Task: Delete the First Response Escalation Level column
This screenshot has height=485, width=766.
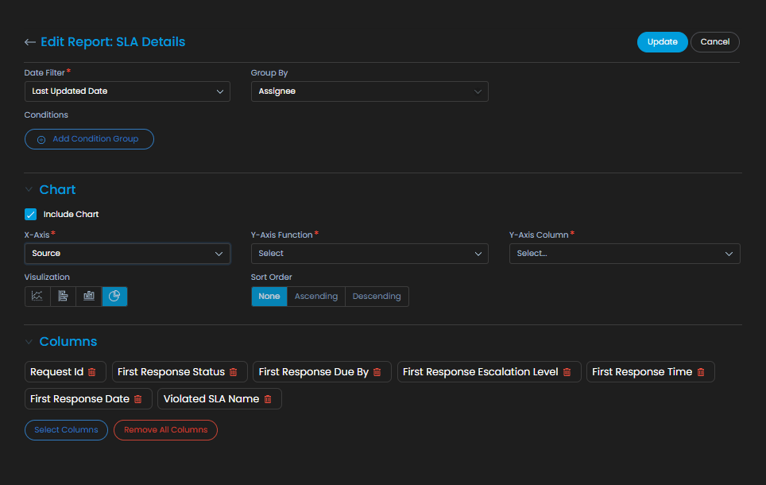Action: pos(567,372)
